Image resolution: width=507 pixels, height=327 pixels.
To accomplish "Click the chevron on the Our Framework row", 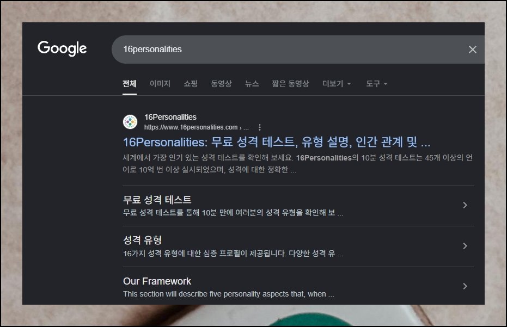I will tap(465, 286).
